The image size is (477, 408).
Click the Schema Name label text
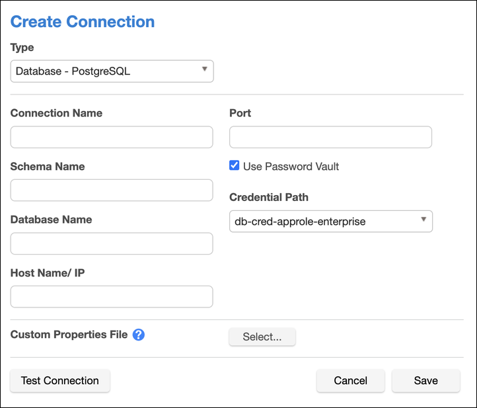pyautogui.click(x=48, y=167)
